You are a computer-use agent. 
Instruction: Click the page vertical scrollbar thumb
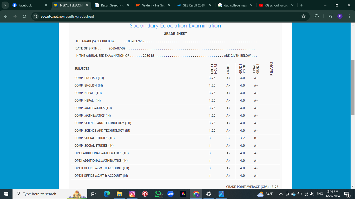353,88
